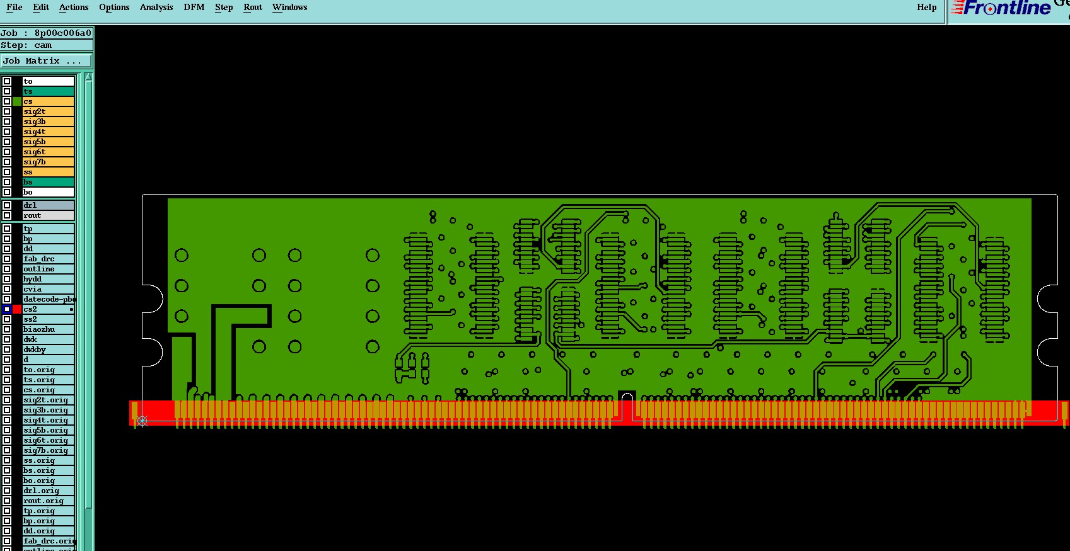Toggle display checkbox for layer ts
Image resolution: width=1070 pixels, height=551 pixels.
[x=7, y=91]
